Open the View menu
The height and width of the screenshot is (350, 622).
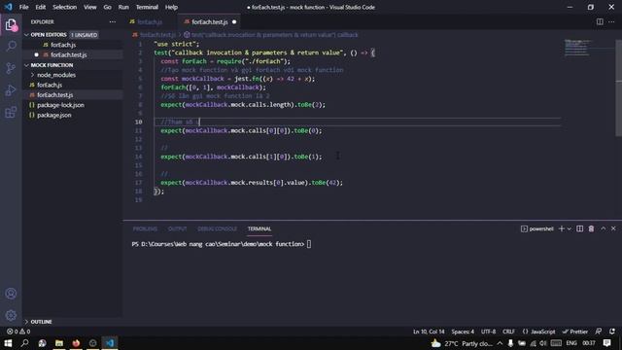(90, 7)
